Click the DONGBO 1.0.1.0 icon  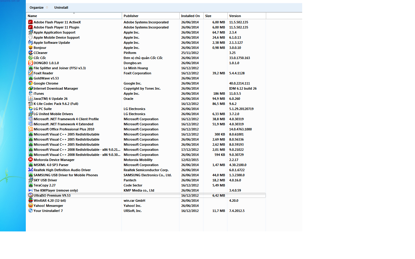pos(30,63)
